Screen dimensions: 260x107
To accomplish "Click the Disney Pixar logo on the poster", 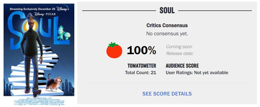I will click(x=45, y=15).
